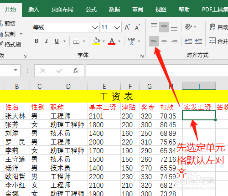Open the font size dropdown 11
Screen dimensions: 228x196
[x=117, y=27]
